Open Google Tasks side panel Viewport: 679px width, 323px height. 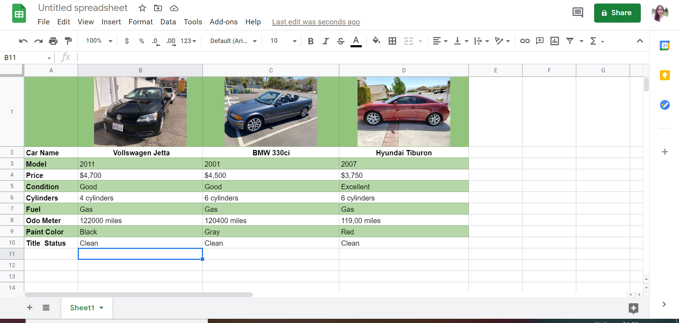665,105
